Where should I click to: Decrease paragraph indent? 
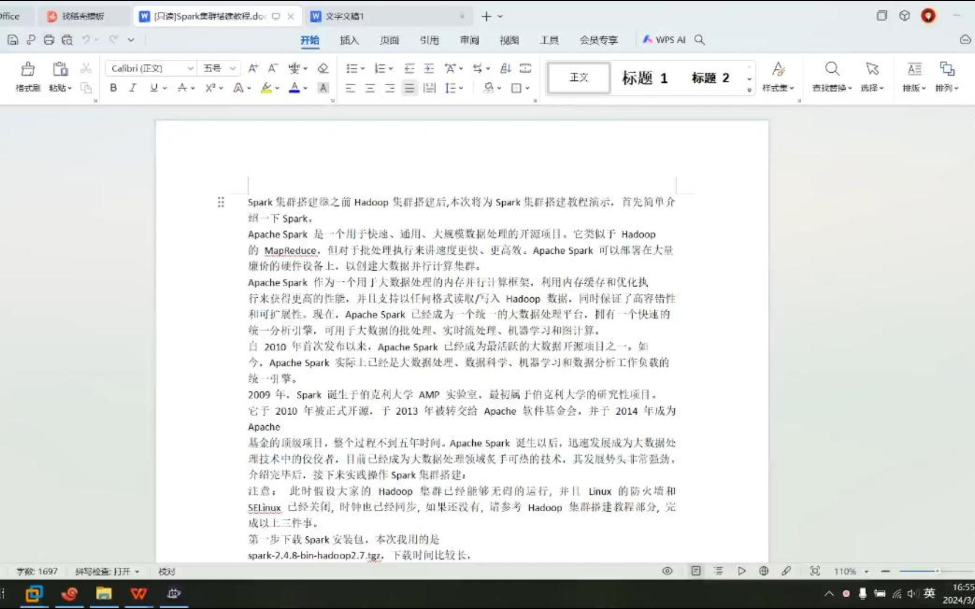coord(410,68)
